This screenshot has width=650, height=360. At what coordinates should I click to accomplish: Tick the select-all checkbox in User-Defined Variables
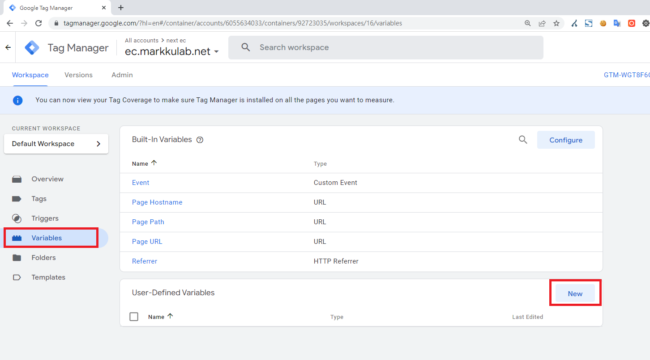[134, 317]
